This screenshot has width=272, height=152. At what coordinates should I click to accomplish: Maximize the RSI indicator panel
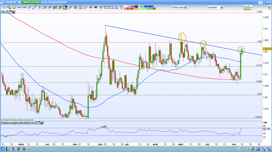pos(39,123)
